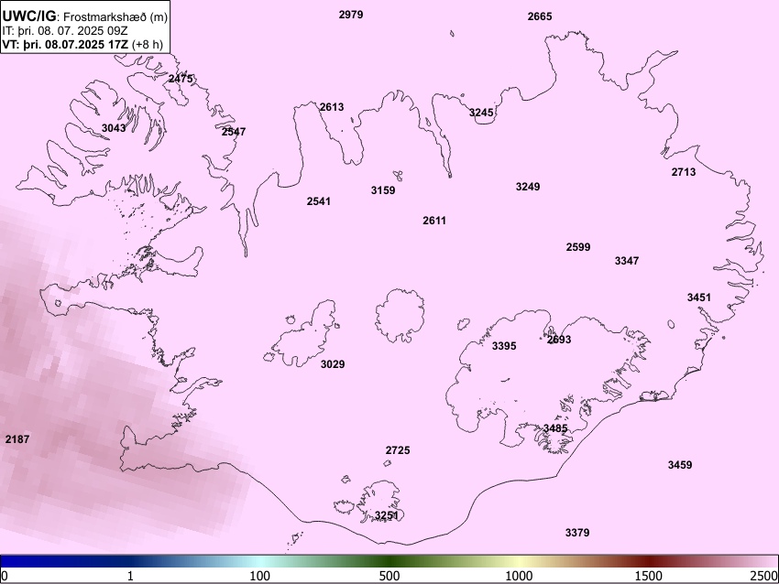Click the value 2187 over the ocean
This screenshot has height=584, width=779.
tap(17, 439)
